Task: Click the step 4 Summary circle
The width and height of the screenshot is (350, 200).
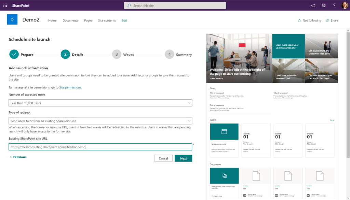Action: coord(170,54)
